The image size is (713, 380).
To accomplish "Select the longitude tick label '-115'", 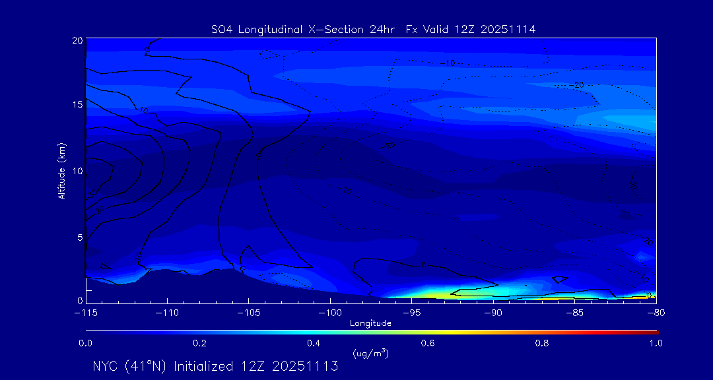I will pos(86,313).
